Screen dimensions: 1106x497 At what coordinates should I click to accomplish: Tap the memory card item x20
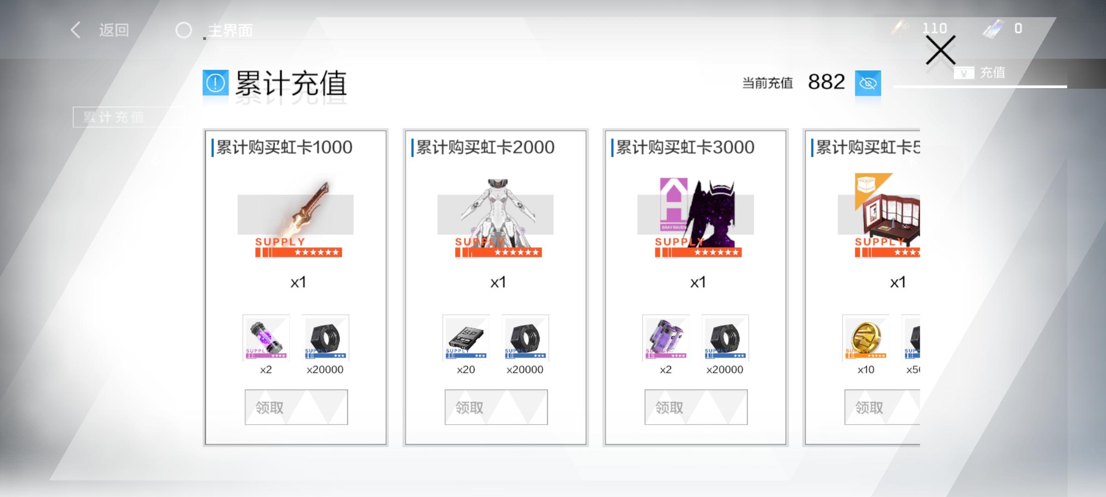pyautogui.click(x=466, y=338)
